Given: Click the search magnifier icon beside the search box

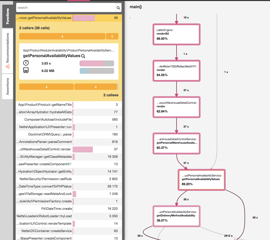Looking at the screenshot, I should pyautogui.click(x=118, y=8).
